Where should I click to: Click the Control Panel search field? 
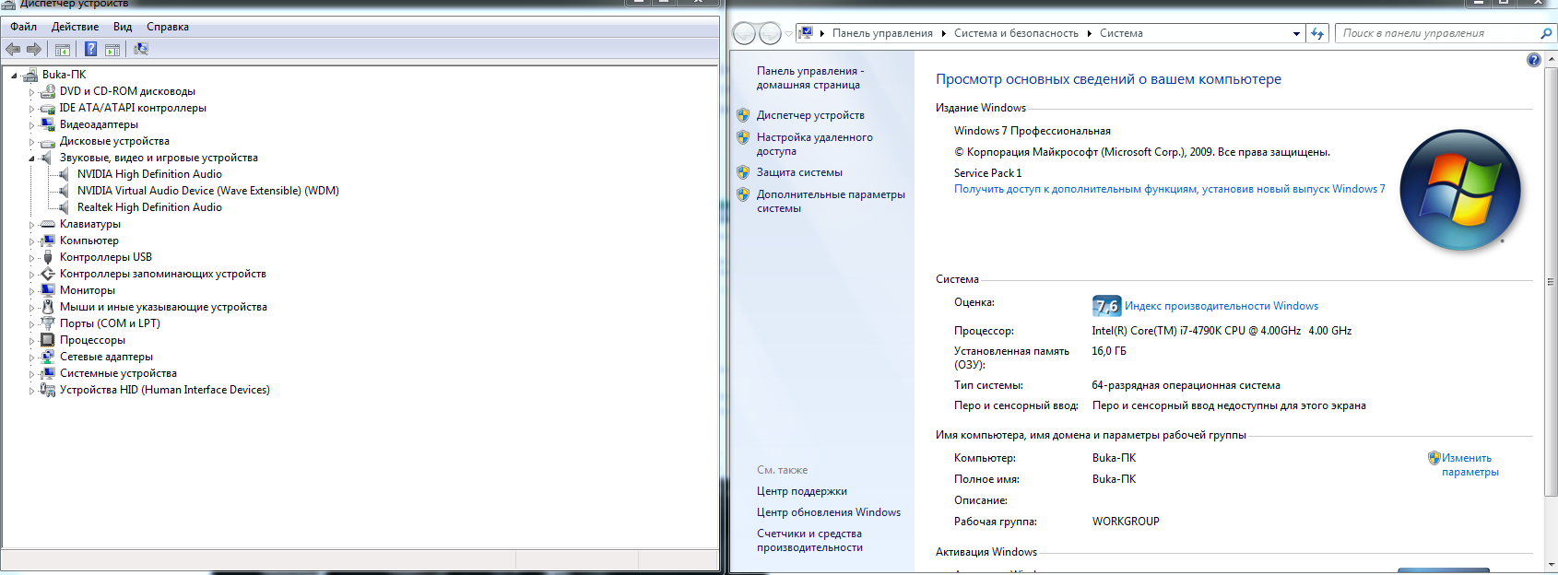point(1436,33)
